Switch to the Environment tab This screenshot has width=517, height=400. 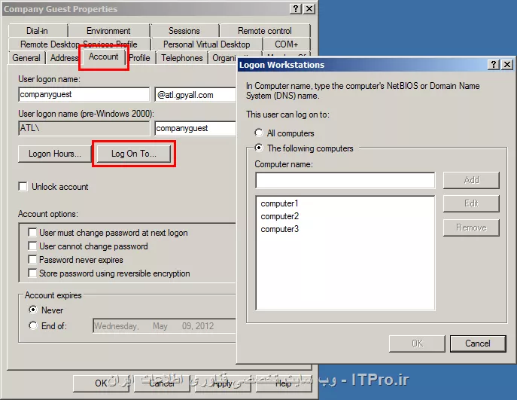108,31
